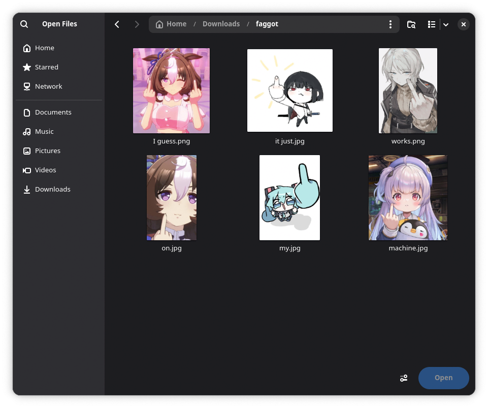
Task: Open Videos in the sidebar
Action: (59, 170)
